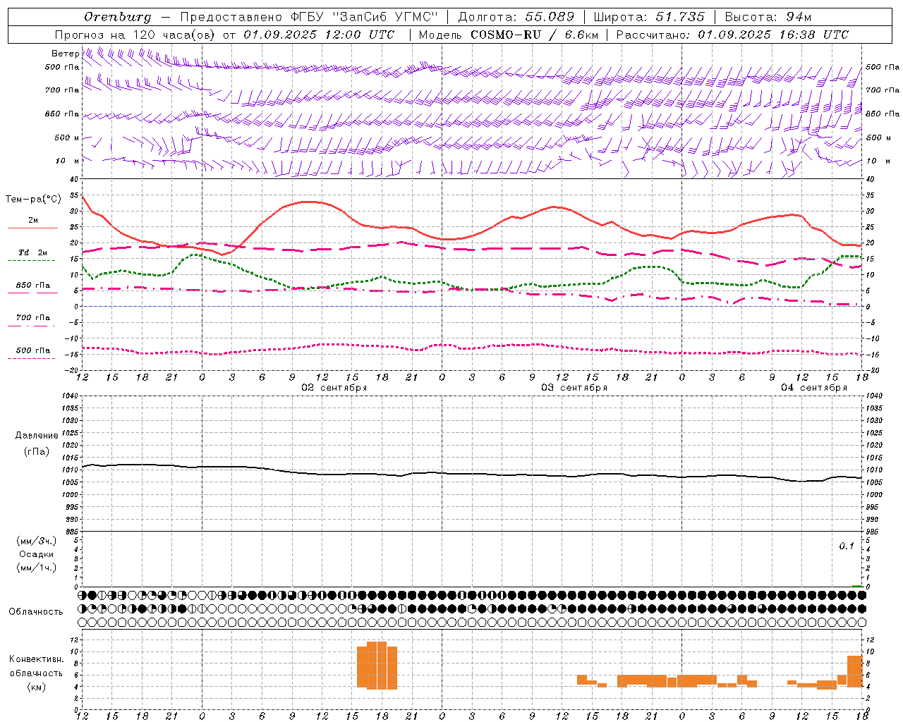This screenshot has width=903, height=722.
Task: Click the forecast start time 01.09.2025 12:00 UTC
Action: point(319,35)
